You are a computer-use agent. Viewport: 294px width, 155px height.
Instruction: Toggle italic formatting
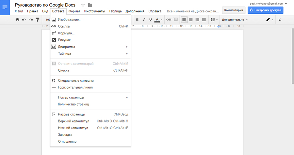pyautogui.click(x=144, y=20)
